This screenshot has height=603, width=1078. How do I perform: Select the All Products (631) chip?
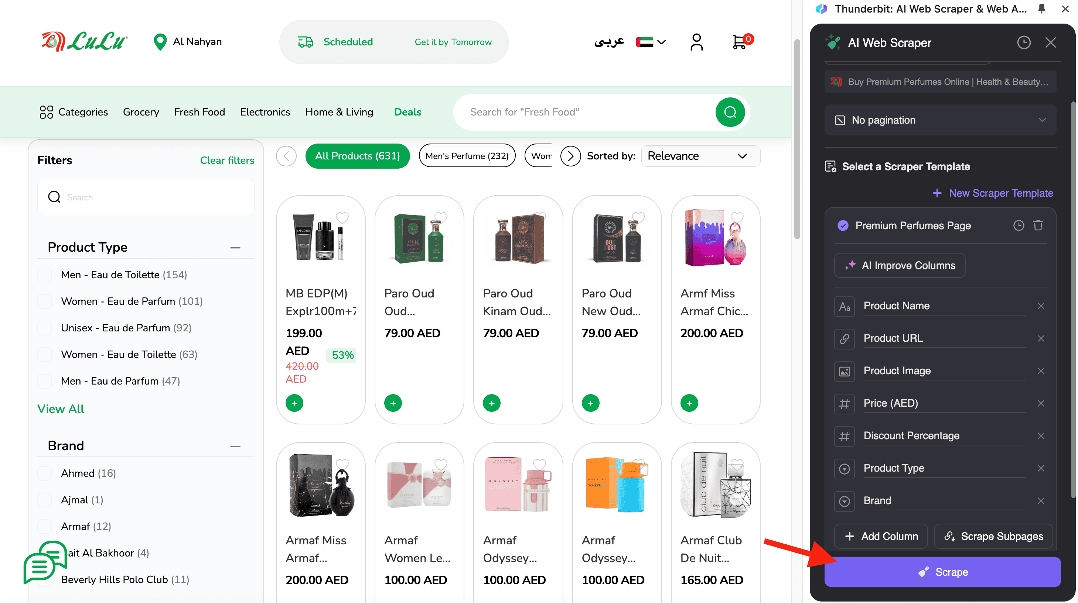click(357, 156)
